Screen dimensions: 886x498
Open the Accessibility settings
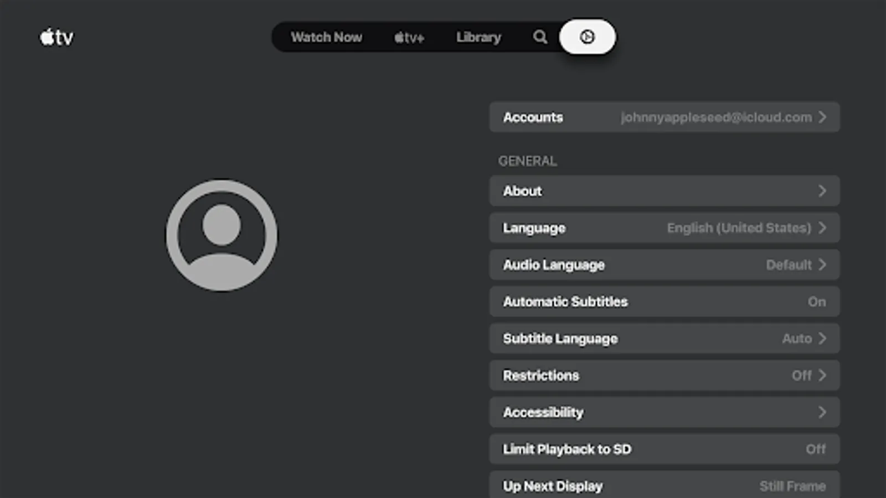[x=664, y=412]
